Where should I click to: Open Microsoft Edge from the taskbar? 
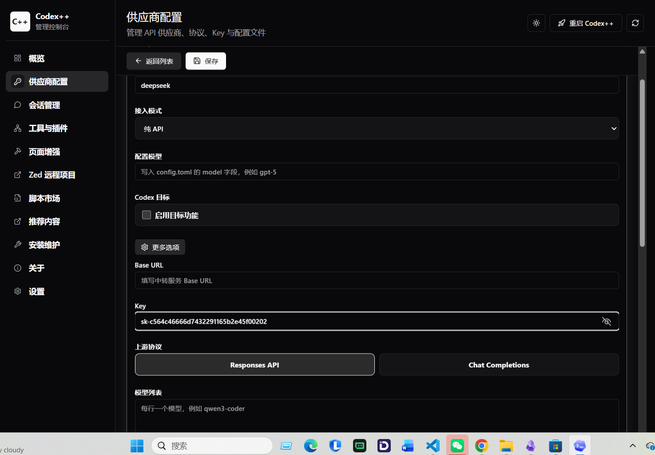[311, 446]
